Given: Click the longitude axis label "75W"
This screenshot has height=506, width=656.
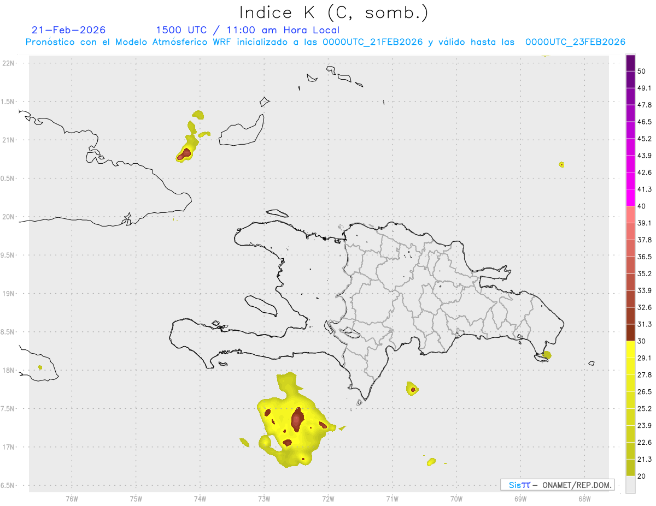Looking at the screenshot, I should coord(136,498).
